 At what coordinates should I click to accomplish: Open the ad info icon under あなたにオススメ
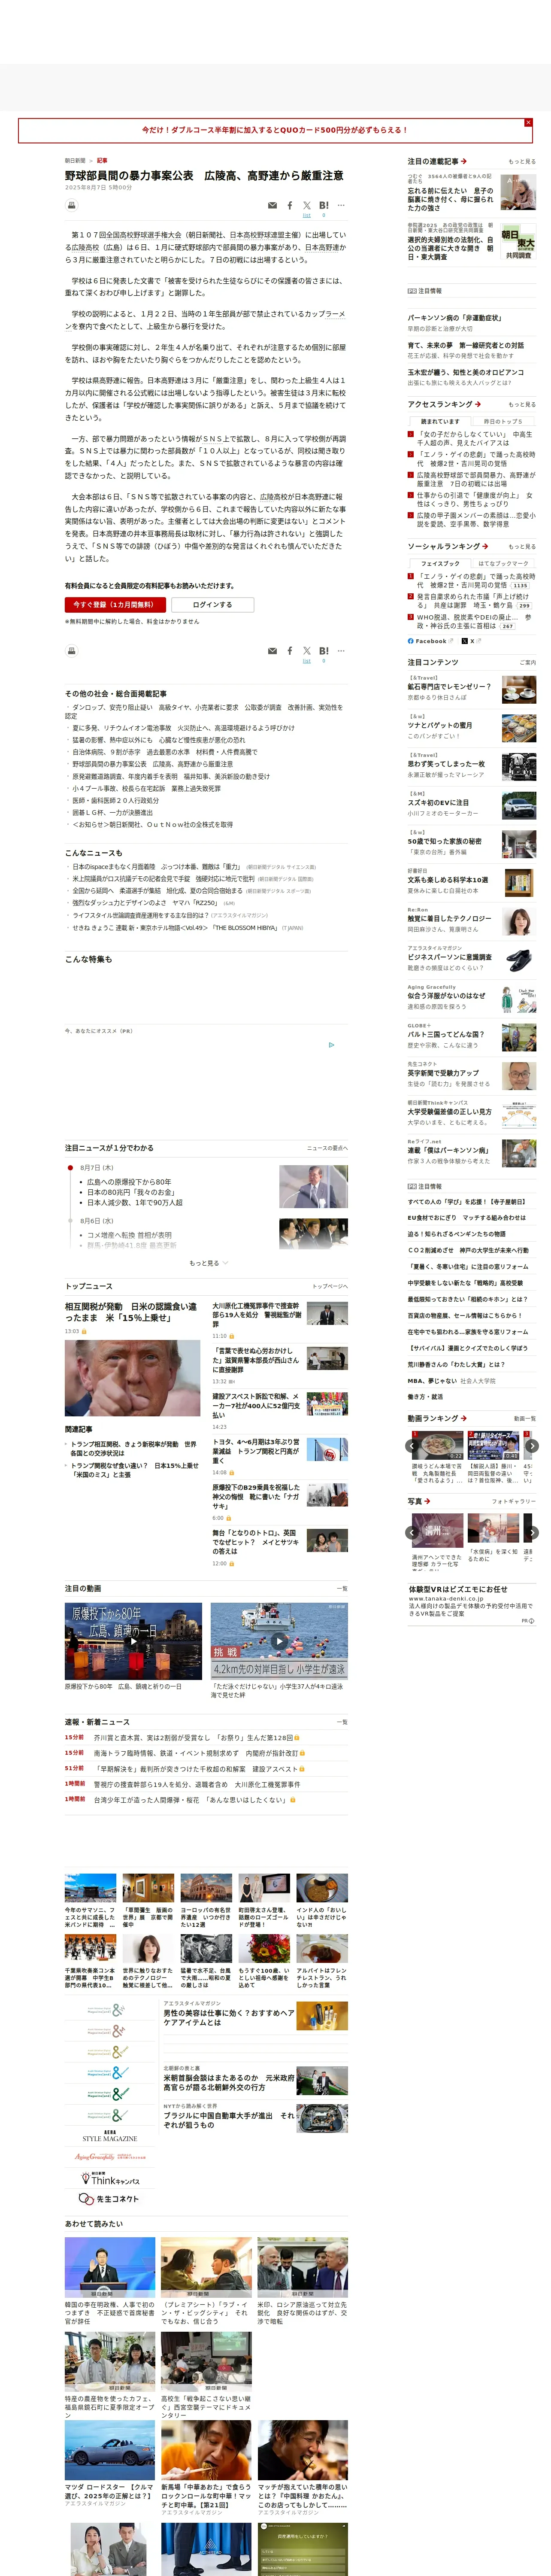[x=332, y=1044]
